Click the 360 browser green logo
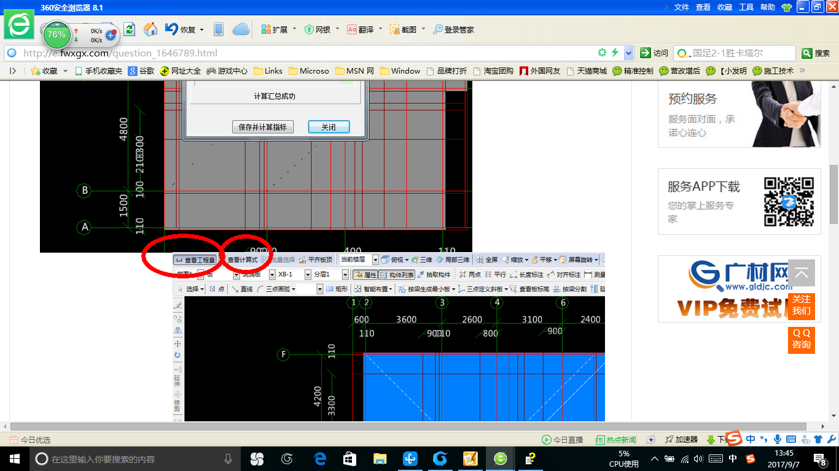Viewport: 839px width, 471px height. (x=19, y=25)
